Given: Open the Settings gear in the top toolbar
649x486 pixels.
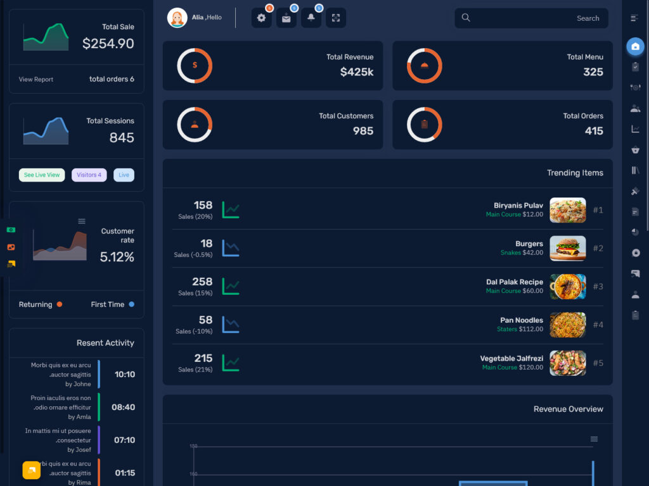Looking at the screenshot, I should coord(261,18).
